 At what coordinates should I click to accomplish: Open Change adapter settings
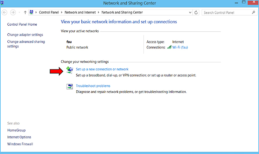click(25, 35)
